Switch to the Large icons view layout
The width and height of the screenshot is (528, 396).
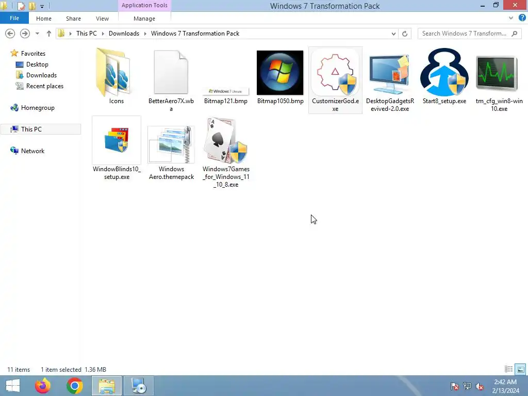point(521,369)
